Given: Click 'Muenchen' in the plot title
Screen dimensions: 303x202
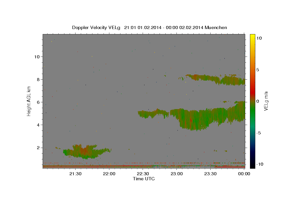Looking at the screenshot, I should click(x=216, y=28).
